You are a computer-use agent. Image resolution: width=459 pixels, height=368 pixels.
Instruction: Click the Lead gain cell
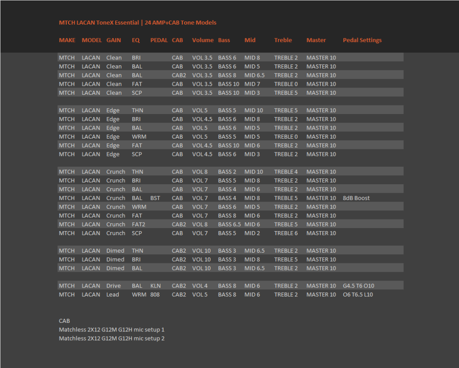[113, 294]
